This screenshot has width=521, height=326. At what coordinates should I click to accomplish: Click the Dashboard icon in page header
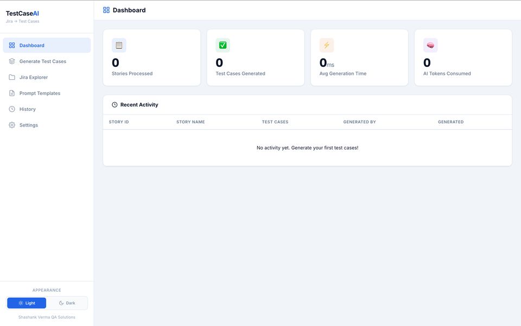point(106,10)
